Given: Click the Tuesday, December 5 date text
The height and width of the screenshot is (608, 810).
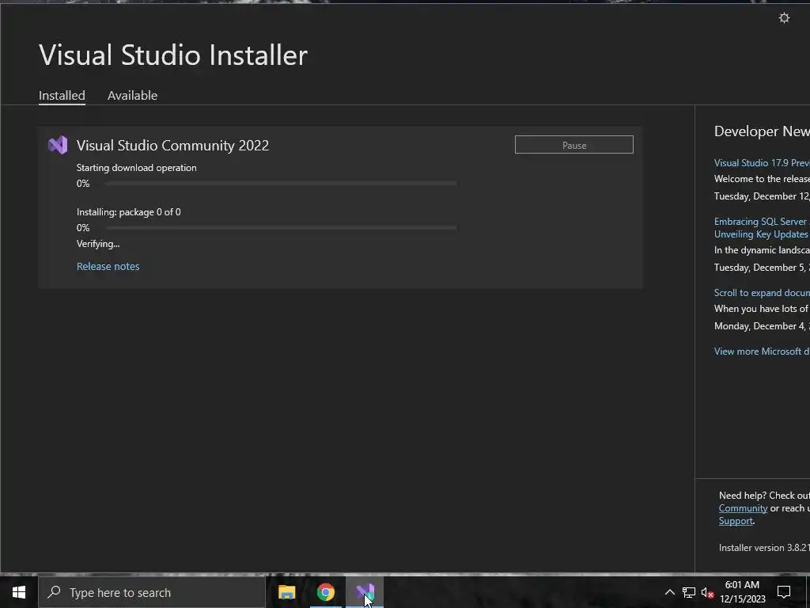Looking at the screenshot, I should click(762, 268).
